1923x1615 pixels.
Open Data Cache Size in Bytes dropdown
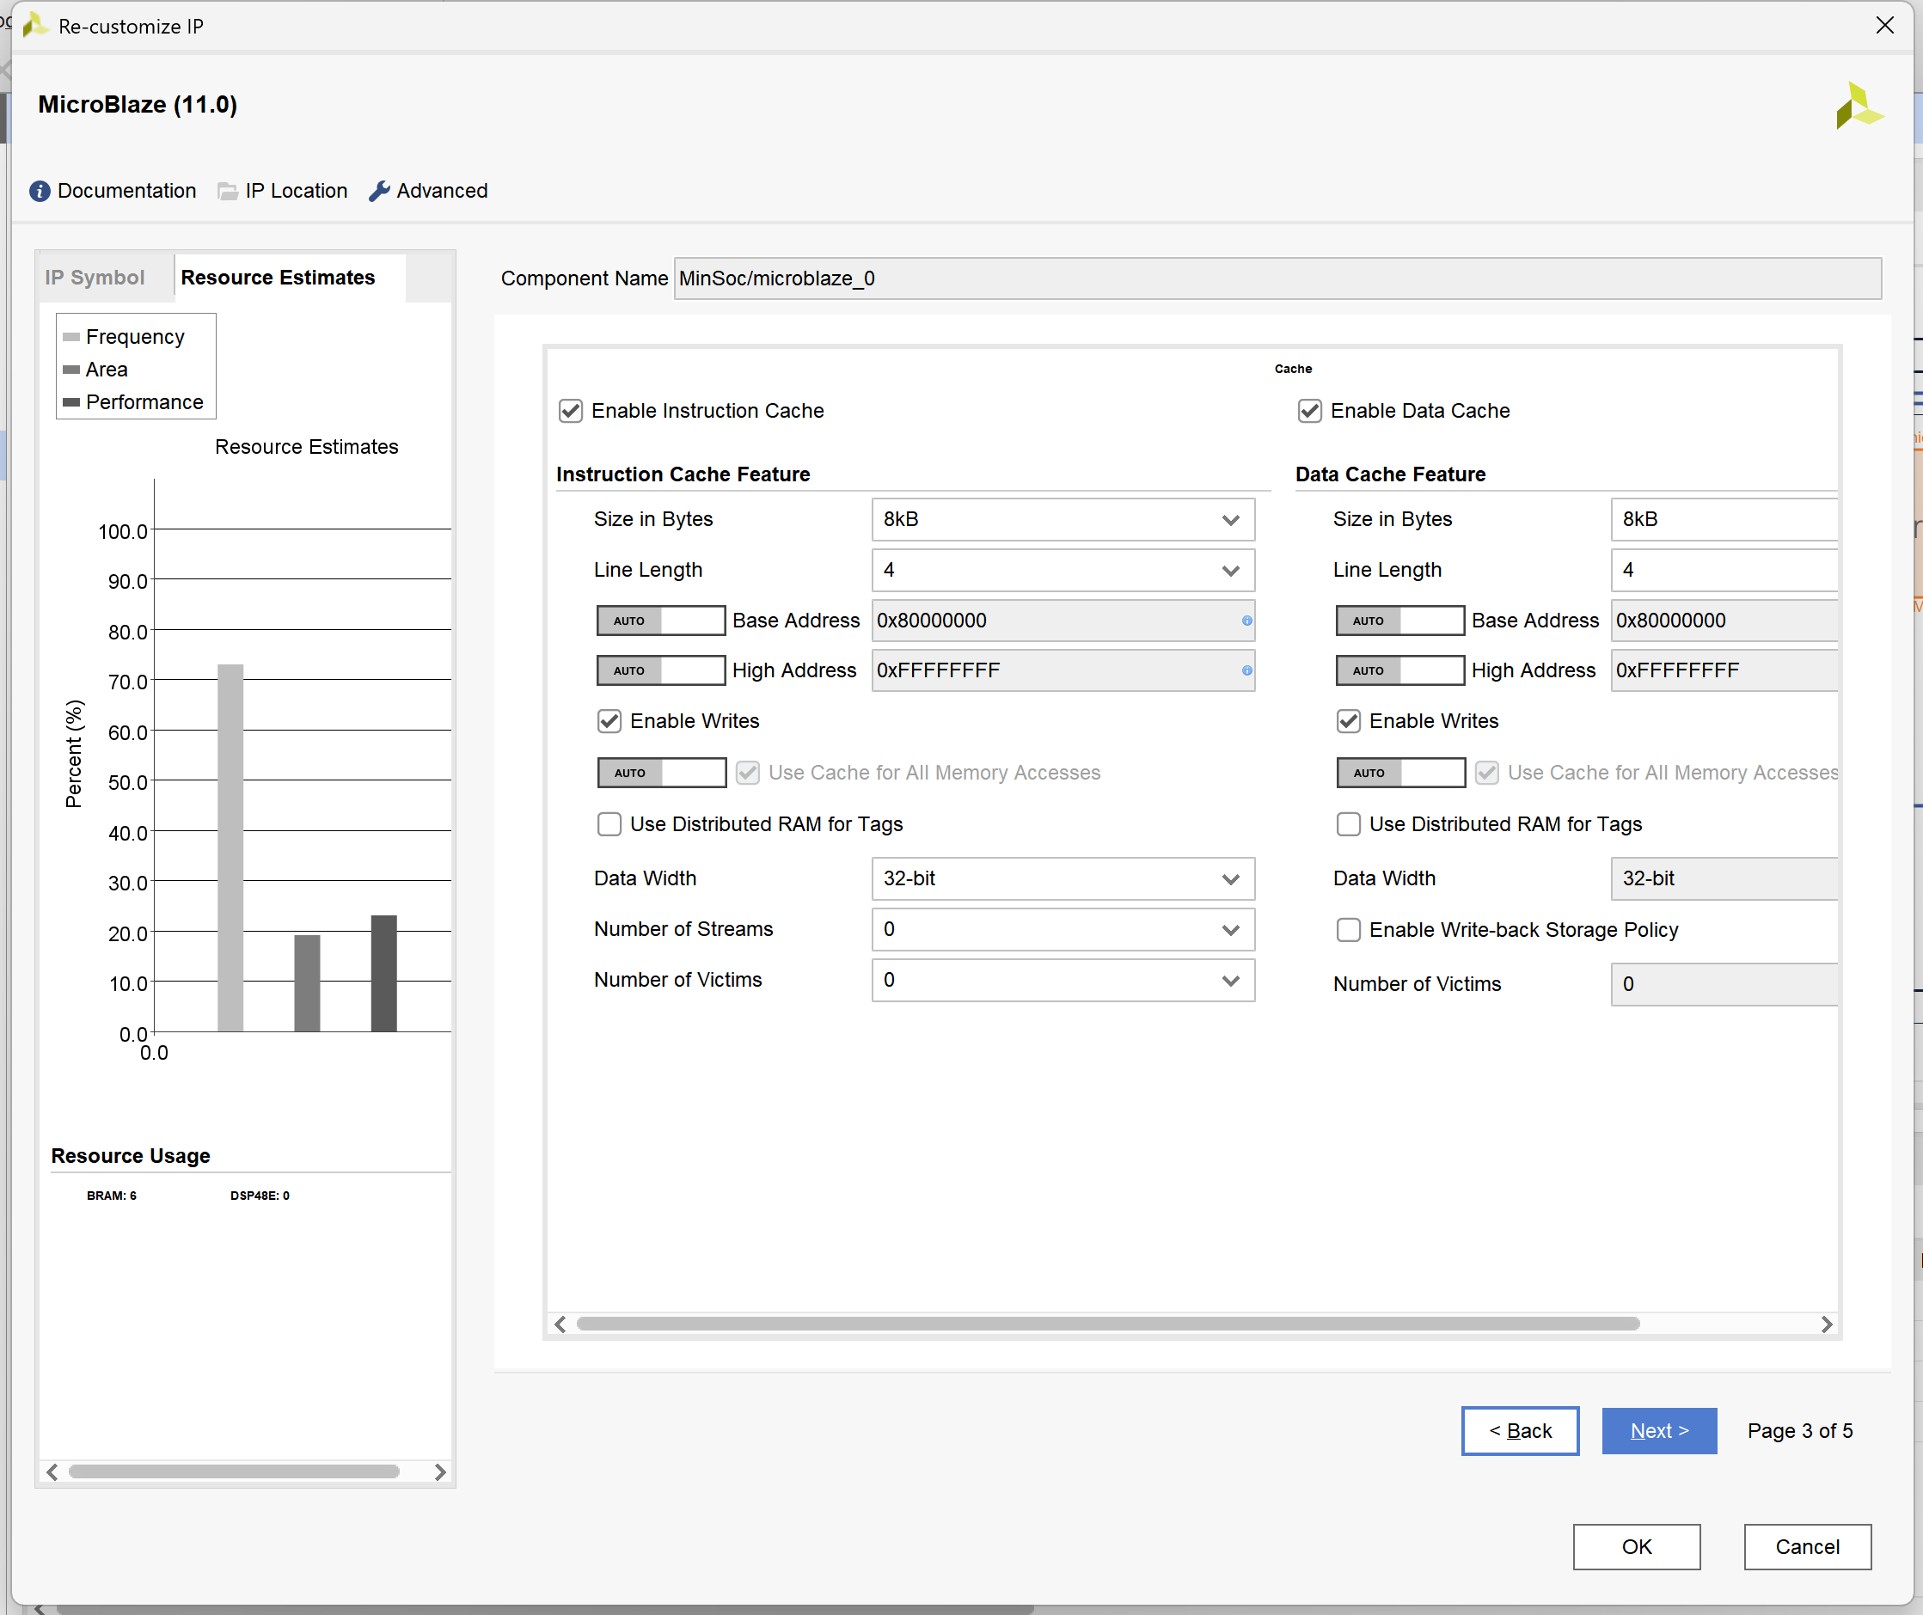tap(1724, 519)
